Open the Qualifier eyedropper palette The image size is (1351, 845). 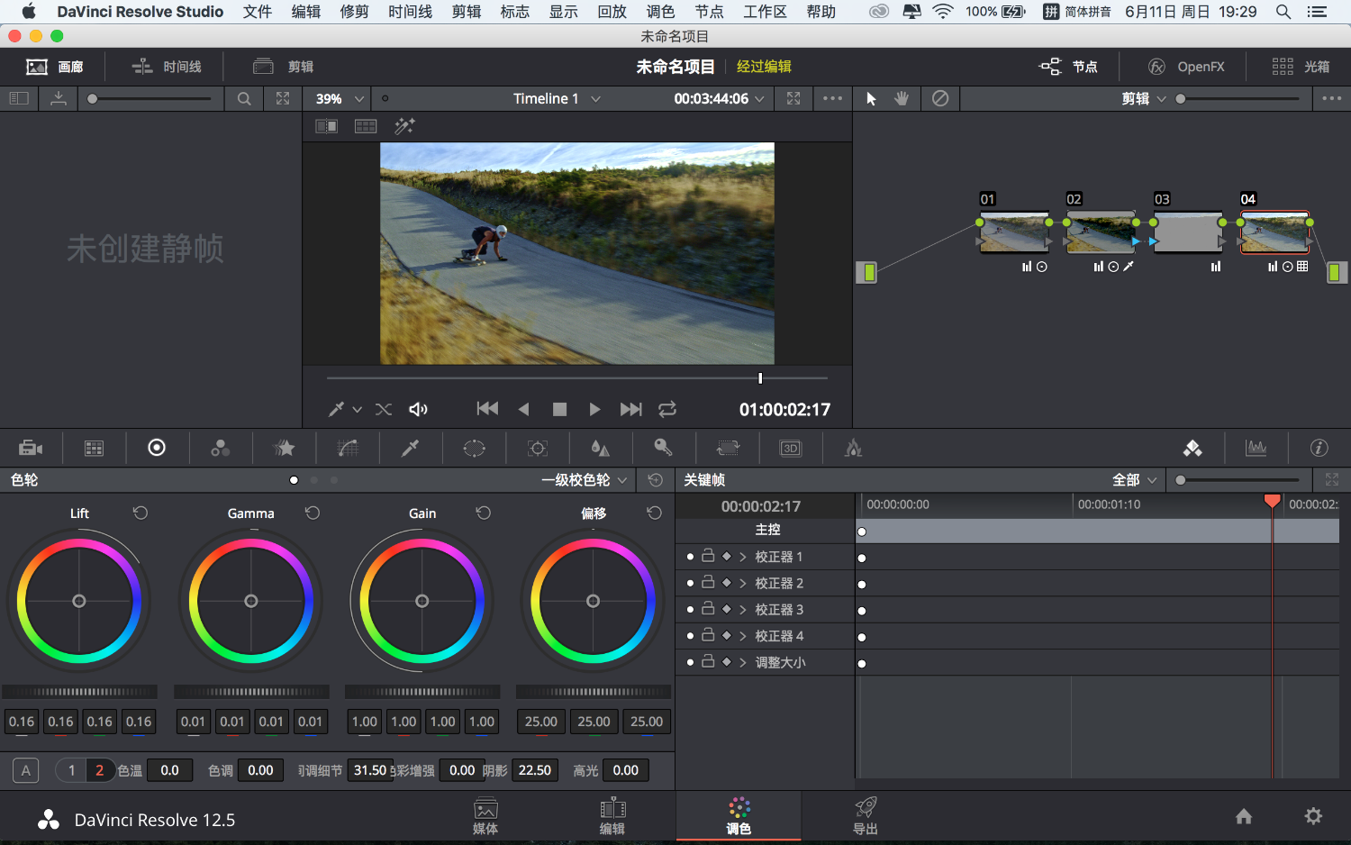click(x=411, y=448)
